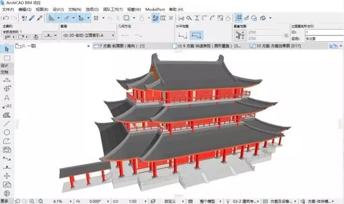344x204 pixels.
Task: Expand the guide lines dropdown arrow
Action: tap(58, 18)
